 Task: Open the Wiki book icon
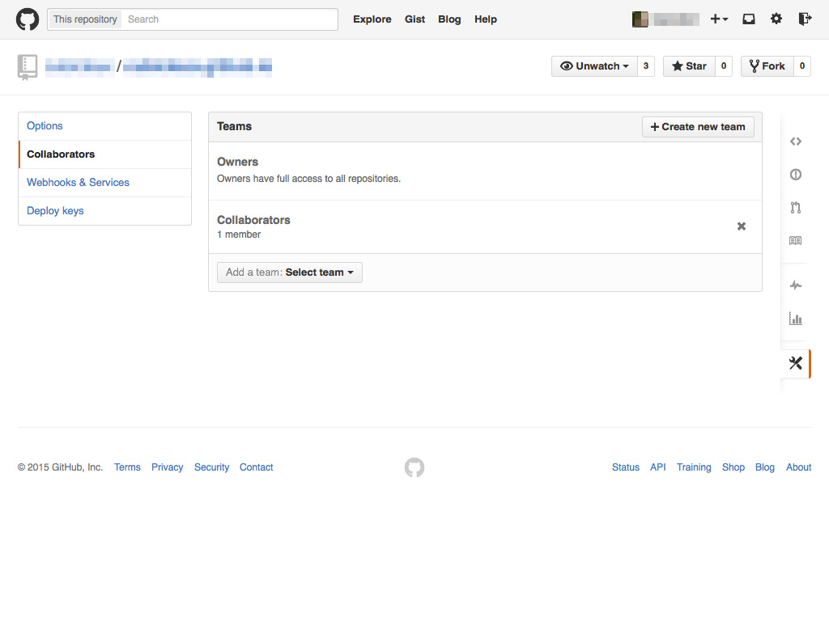795,240
